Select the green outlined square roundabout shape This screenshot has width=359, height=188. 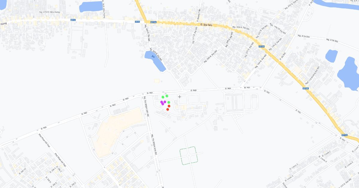189,155
